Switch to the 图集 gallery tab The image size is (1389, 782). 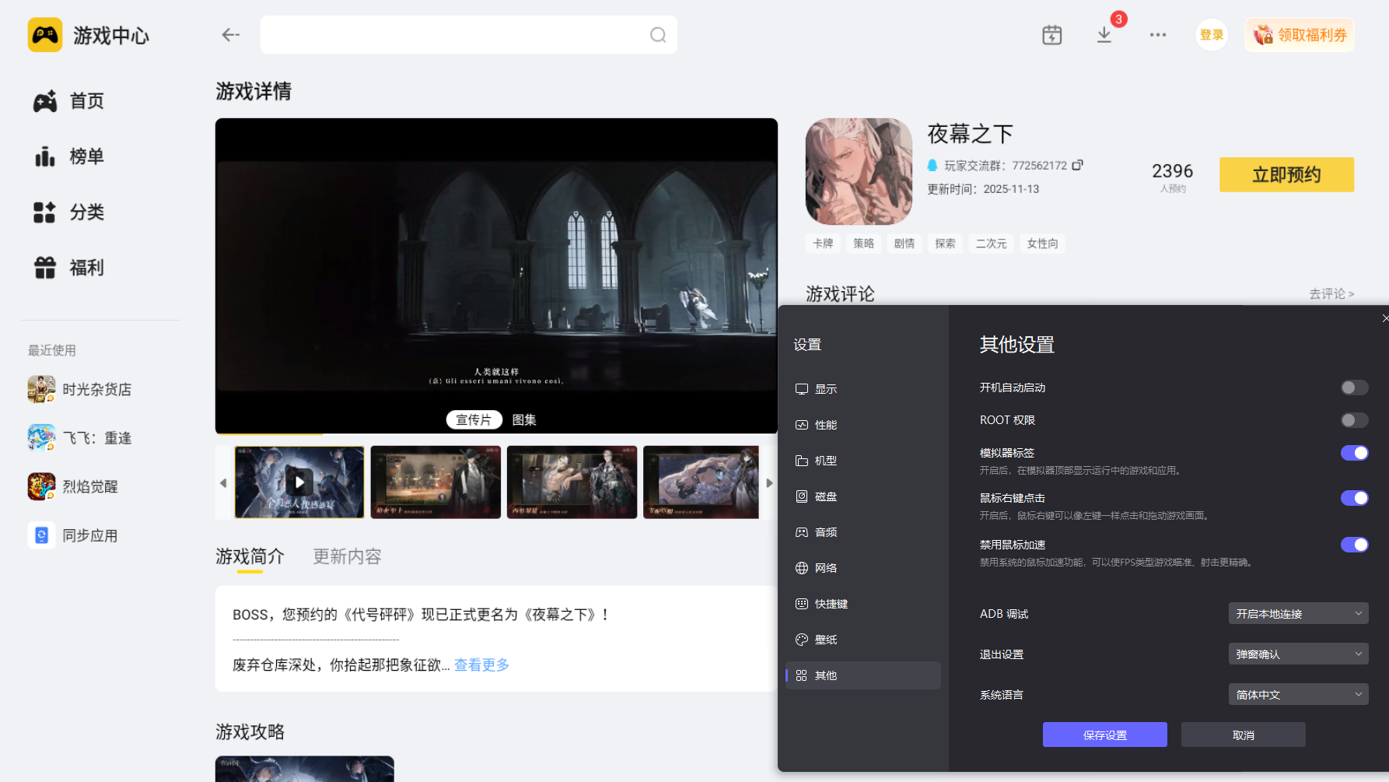[x=525, y=419]
